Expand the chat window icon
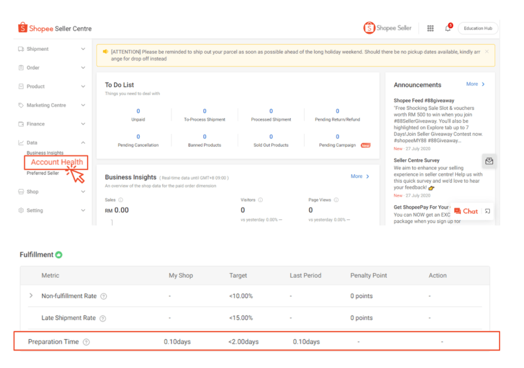 click(x=488, y=211)
